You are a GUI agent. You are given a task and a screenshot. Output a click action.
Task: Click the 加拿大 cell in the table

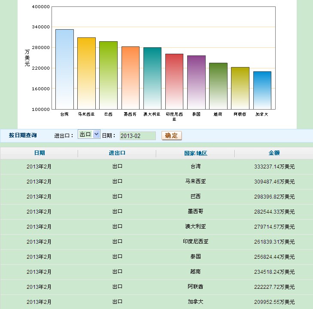tap(196, 302)
